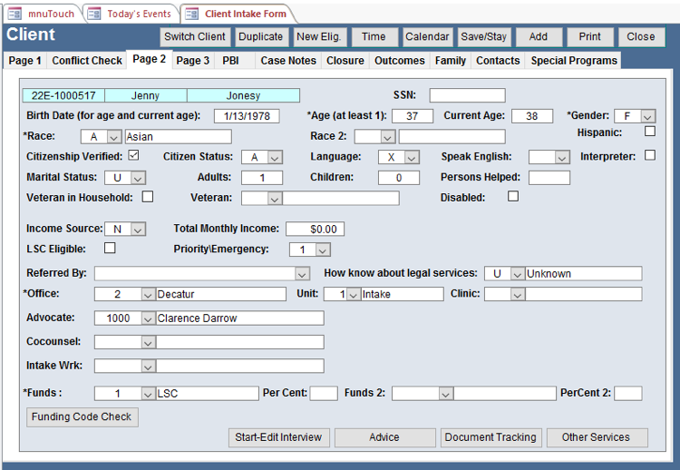Open the Priority\Emergency dropdown
This screenshot has width=680, height=470.
coord(323,250)
